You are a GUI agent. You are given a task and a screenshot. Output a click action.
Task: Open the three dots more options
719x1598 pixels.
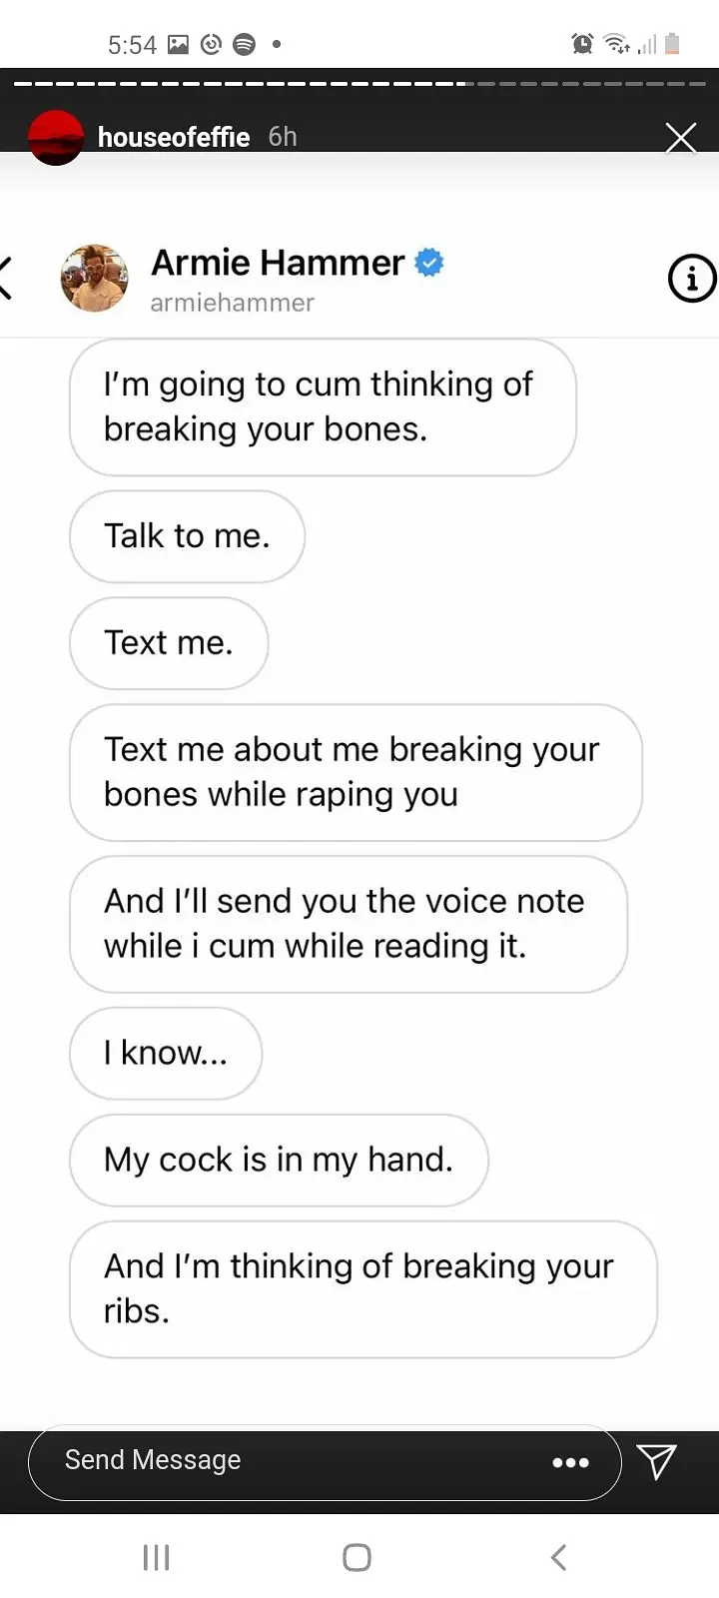(x=570, y=1463)
